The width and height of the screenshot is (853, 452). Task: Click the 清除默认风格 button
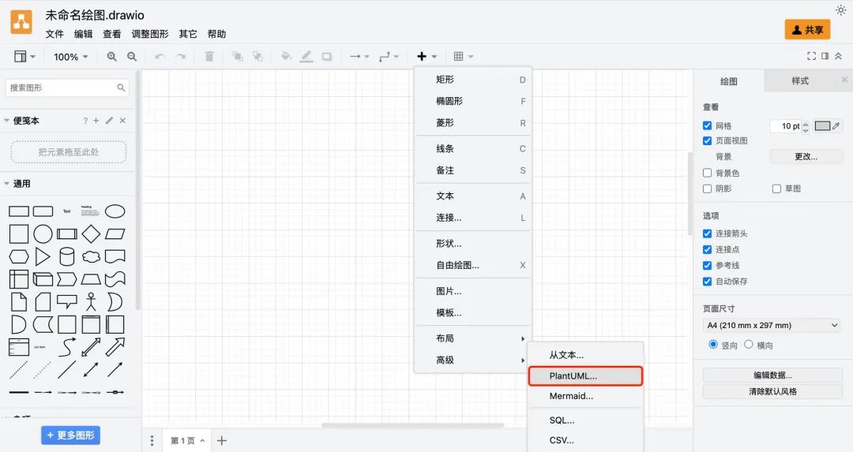(x=772, y=391)
